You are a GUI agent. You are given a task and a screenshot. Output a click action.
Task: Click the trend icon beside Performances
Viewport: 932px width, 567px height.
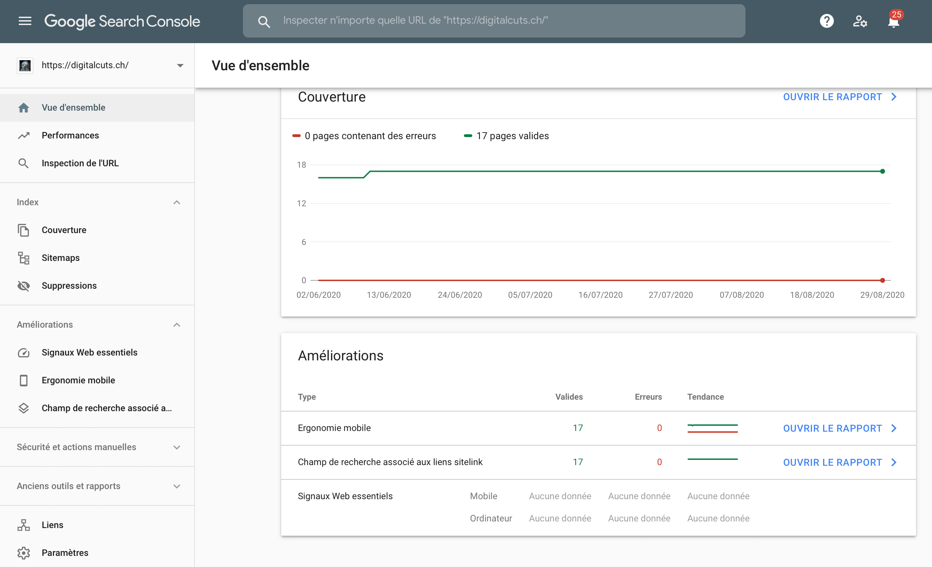[x=23, y=135]
